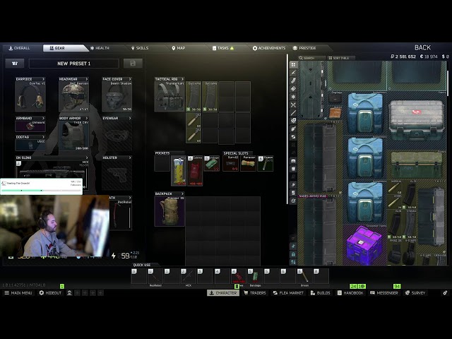
Task: Select the all-items grid filter icon
Action: coord(293,64)
